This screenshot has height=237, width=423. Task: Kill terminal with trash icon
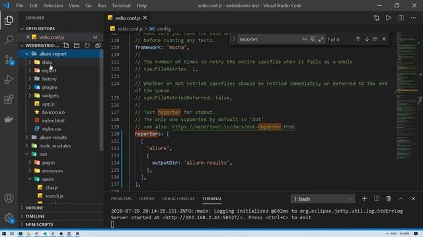(389, 199)
